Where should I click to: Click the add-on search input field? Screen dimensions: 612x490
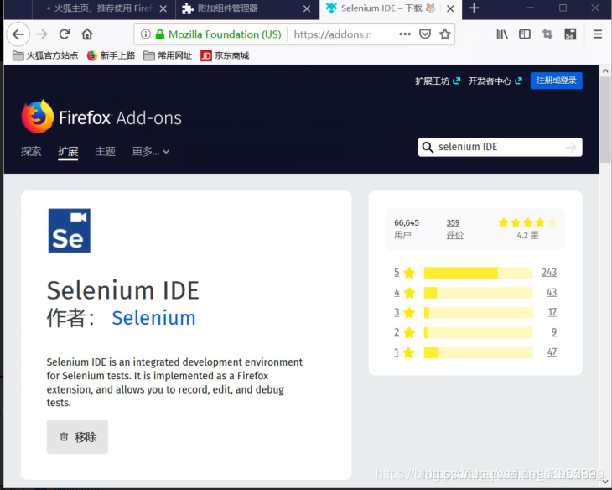500,147
